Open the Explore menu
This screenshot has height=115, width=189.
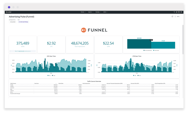pyautogui.click(x=90, y=12)
